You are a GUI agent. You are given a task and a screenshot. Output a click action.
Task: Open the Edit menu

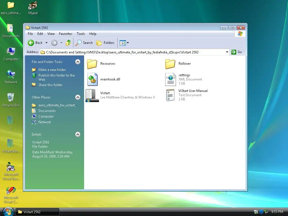point(40,34)
